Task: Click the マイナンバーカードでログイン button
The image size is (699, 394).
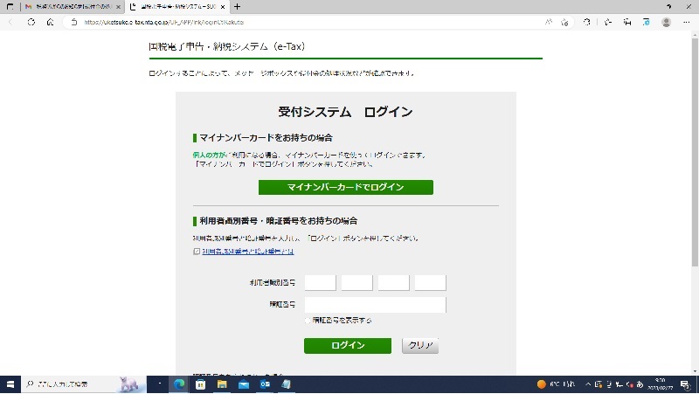Action: coord(345,187)
